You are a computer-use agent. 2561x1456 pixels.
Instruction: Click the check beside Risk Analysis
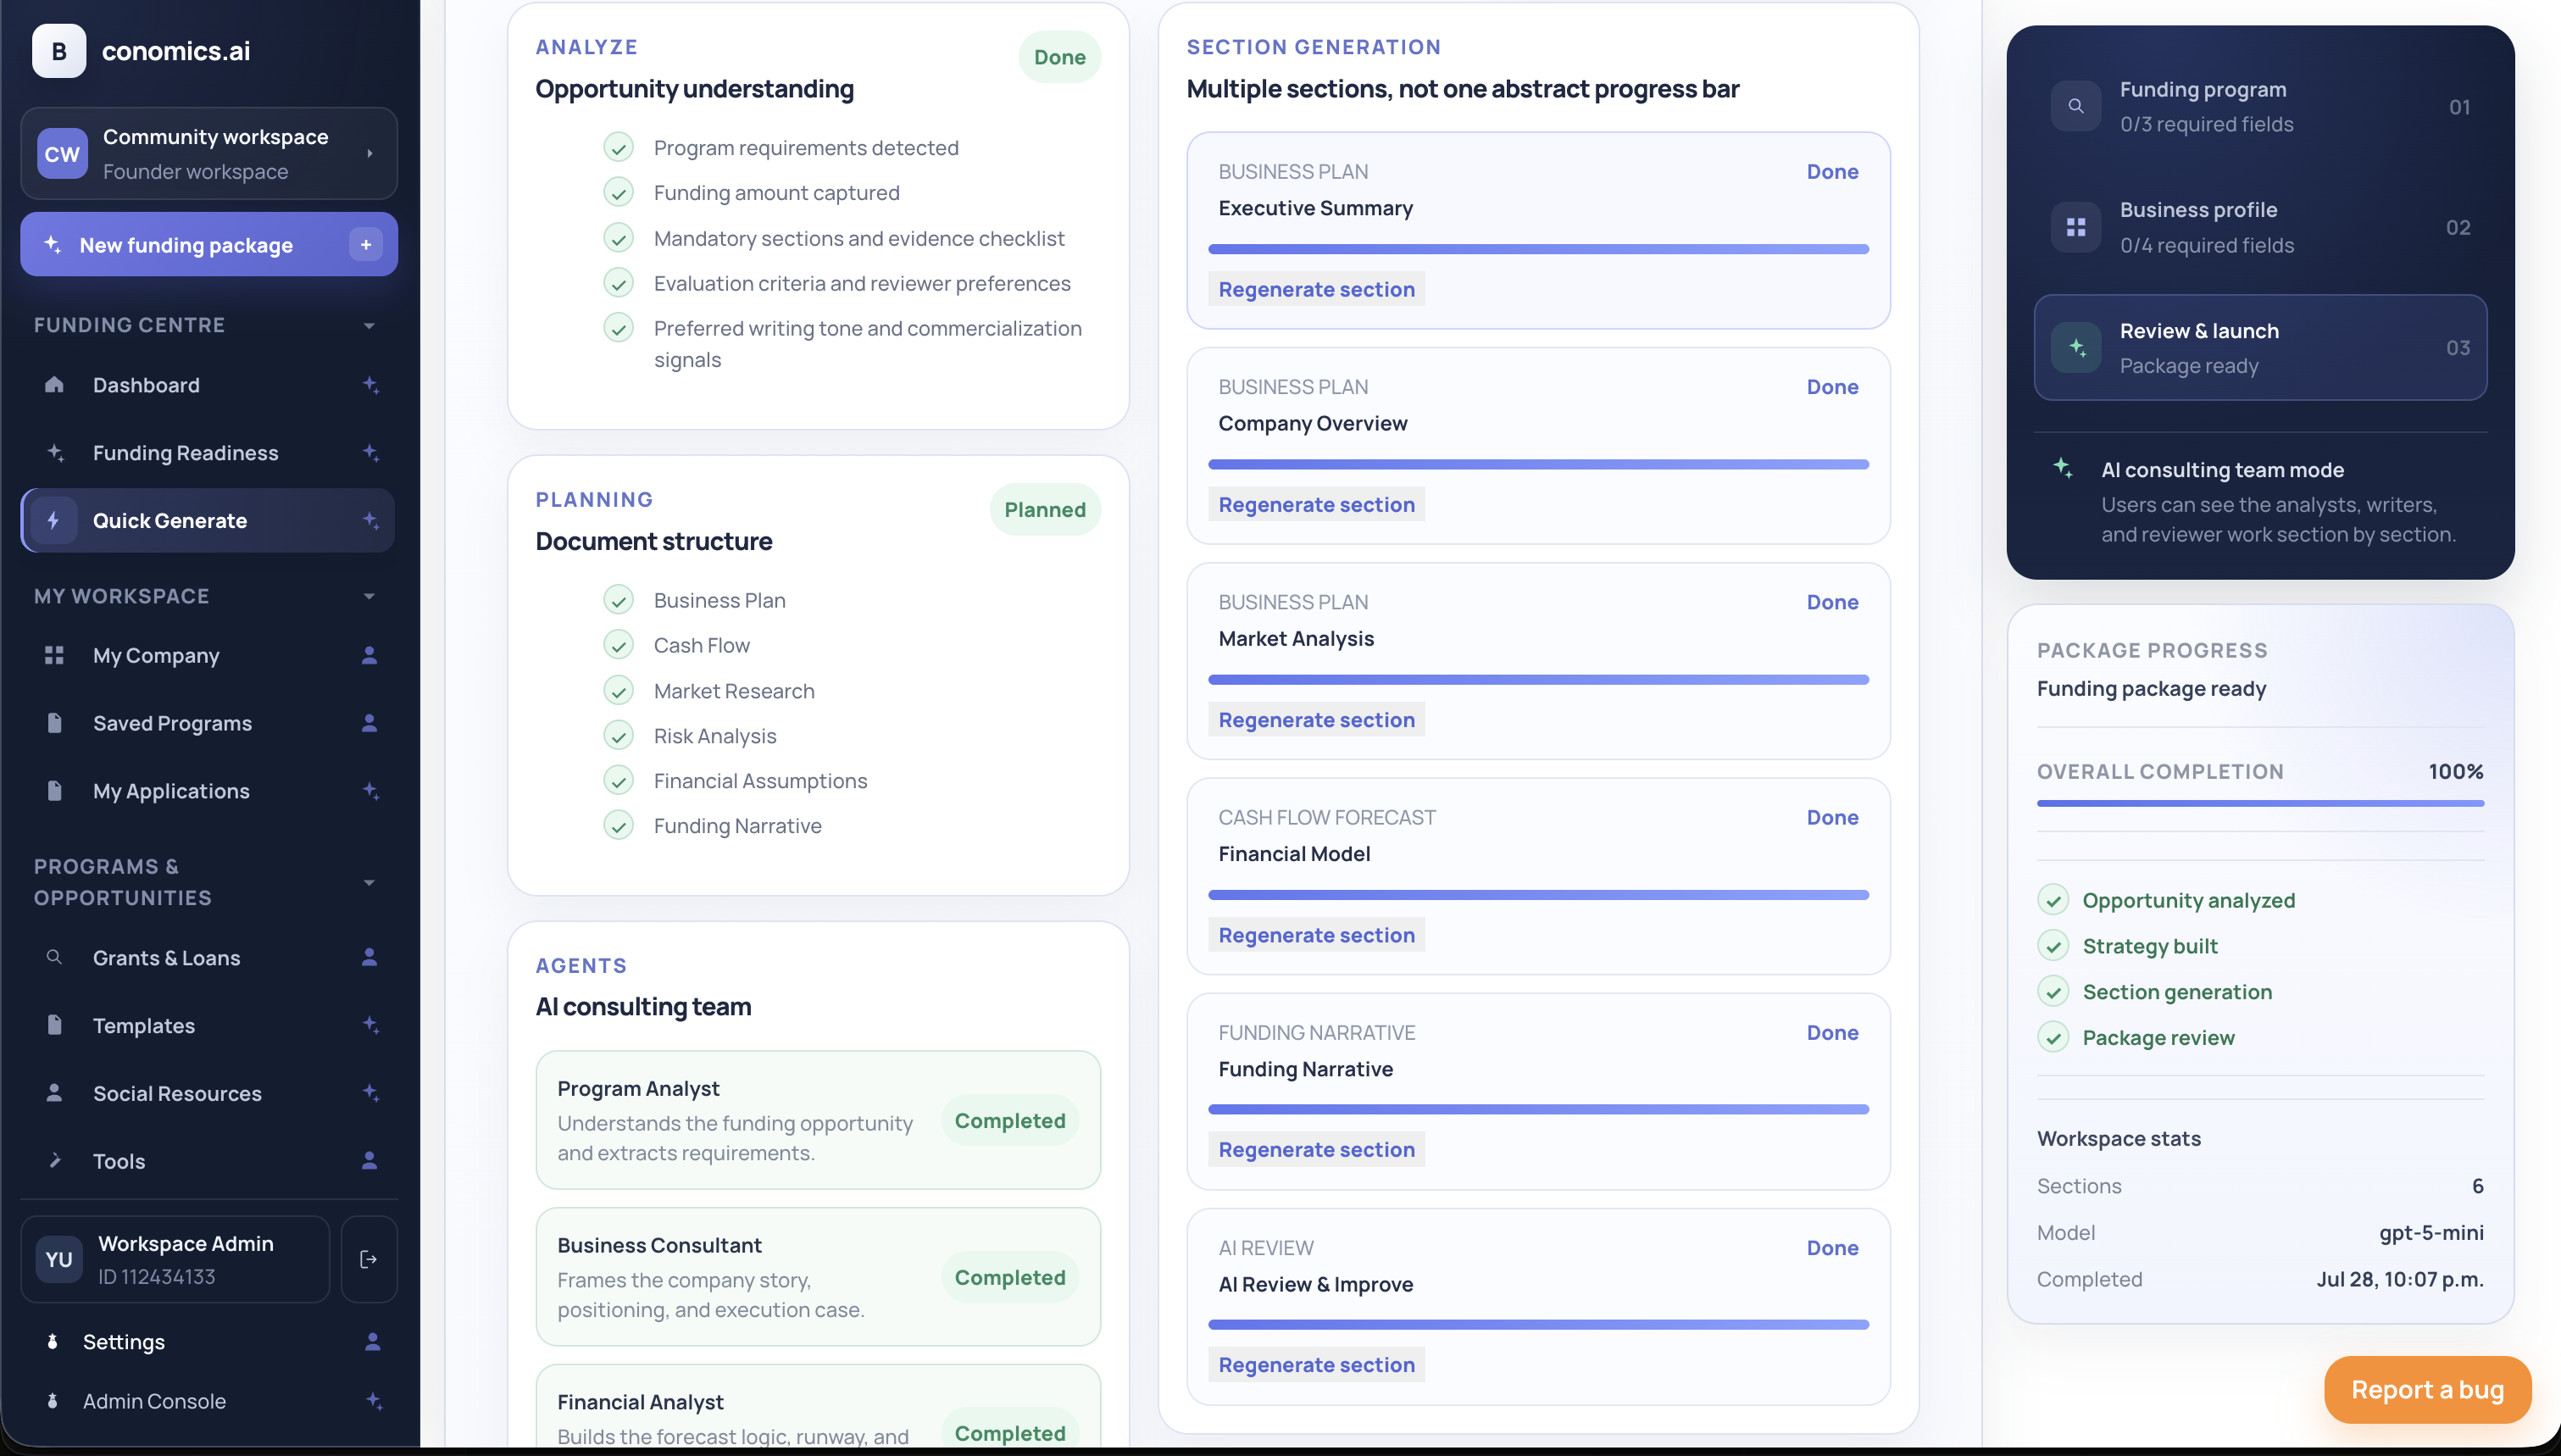click(x=619, y=736)
